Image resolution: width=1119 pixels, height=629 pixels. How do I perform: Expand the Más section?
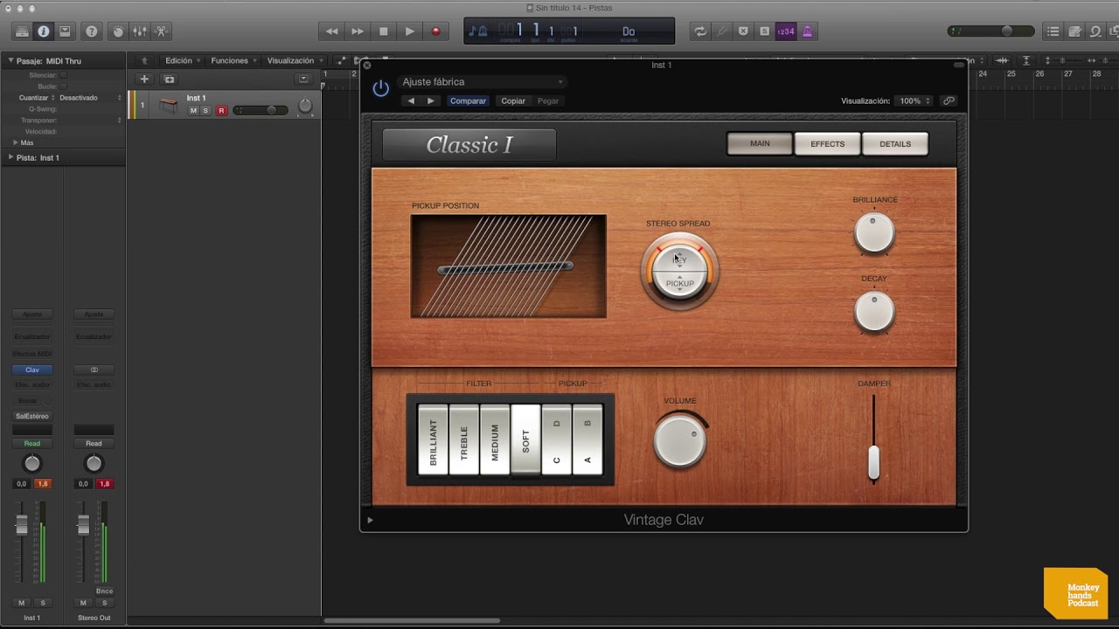coord(15,142)
